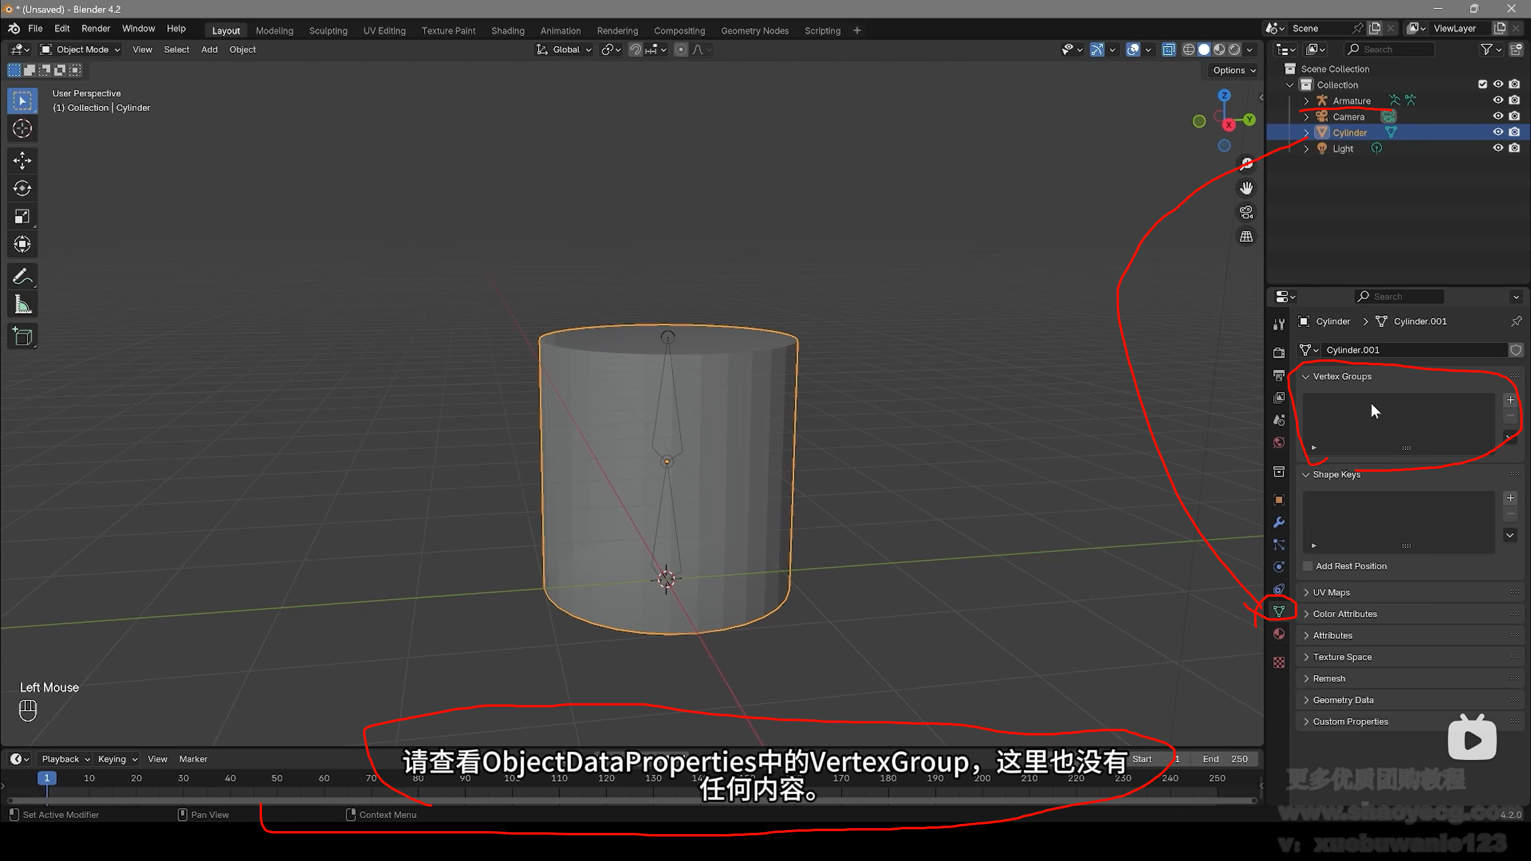Viewport: 1531px width, 861px height.
Task: Select the Rotate tool
Action: [x=23, y=188]
